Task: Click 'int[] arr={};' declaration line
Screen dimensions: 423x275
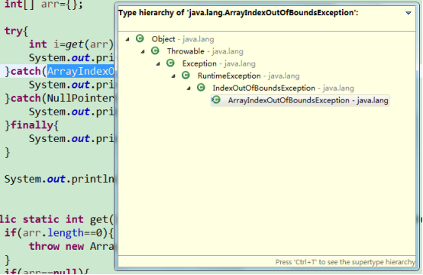Action: tap(44, 5)
